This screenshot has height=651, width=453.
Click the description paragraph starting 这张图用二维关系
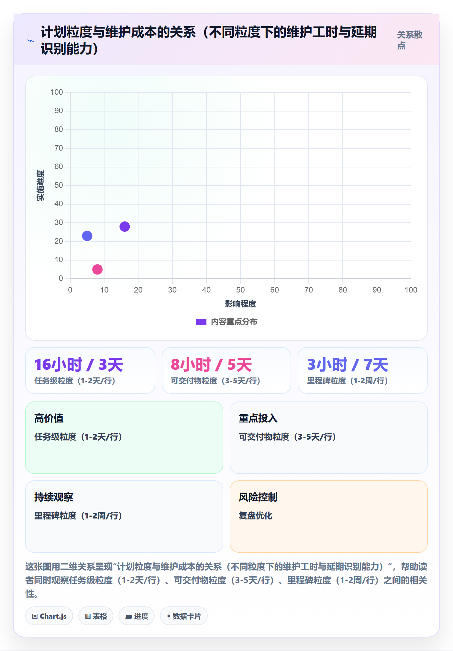tap(226, 580)
